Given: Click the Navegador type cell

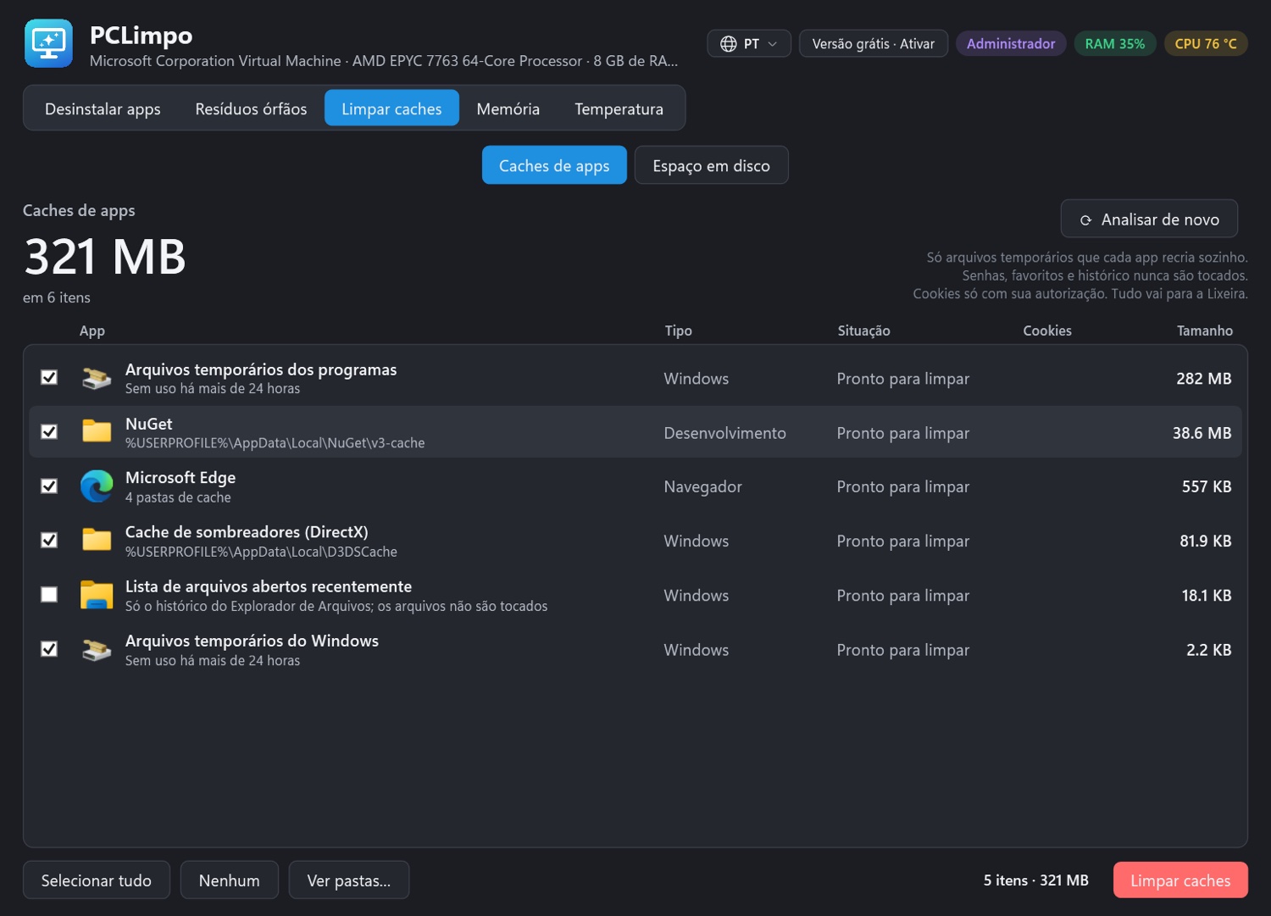Looking at the screenshot, I should click(x=702, y=486).
